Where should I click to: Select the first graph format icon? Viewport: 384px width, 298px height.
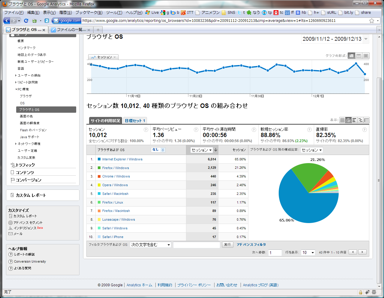click(351, 56)
